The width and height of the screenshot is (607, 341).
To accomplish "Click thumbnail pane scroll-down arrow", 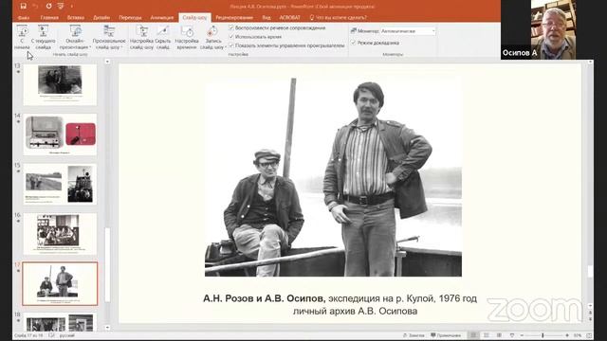I will [x=107, y=328].
